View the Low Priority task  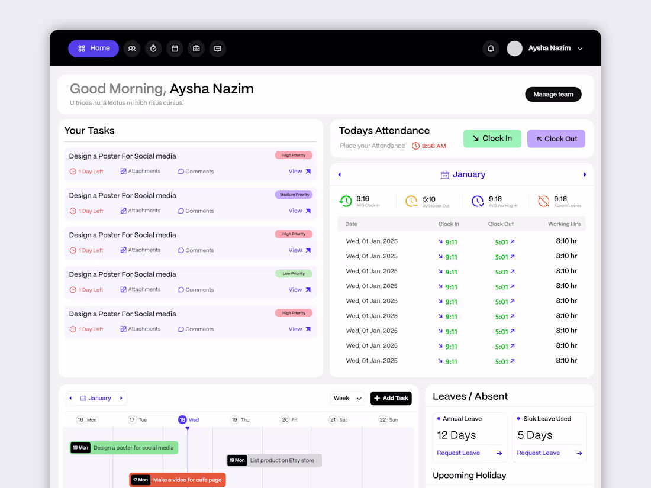click(x=299, y=290)
